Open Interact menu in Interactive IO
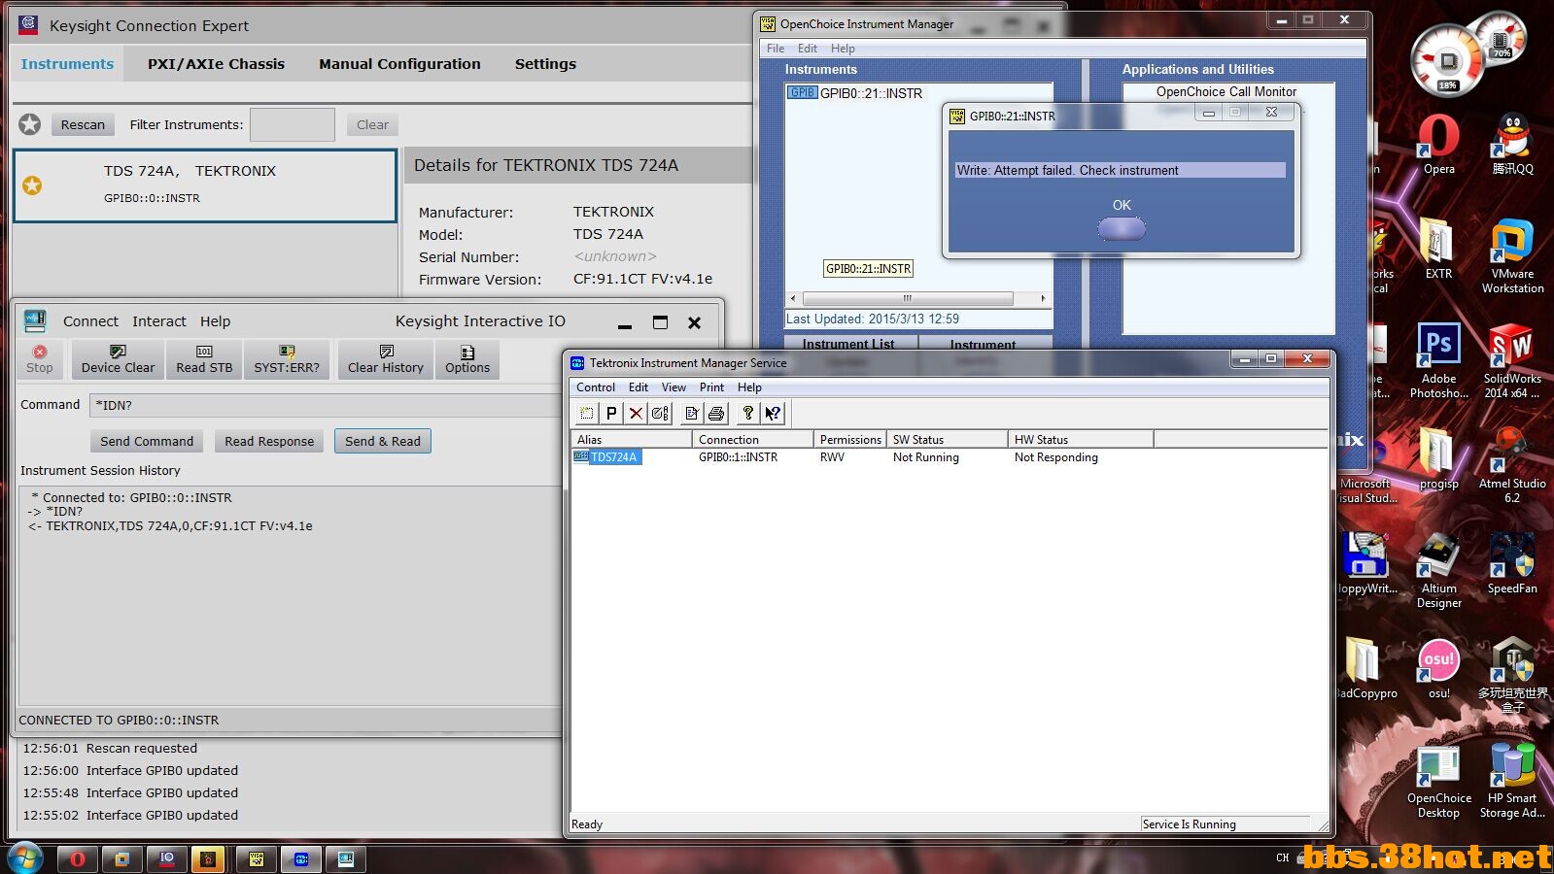The image size is (1554, 874). tap(159, 321)
